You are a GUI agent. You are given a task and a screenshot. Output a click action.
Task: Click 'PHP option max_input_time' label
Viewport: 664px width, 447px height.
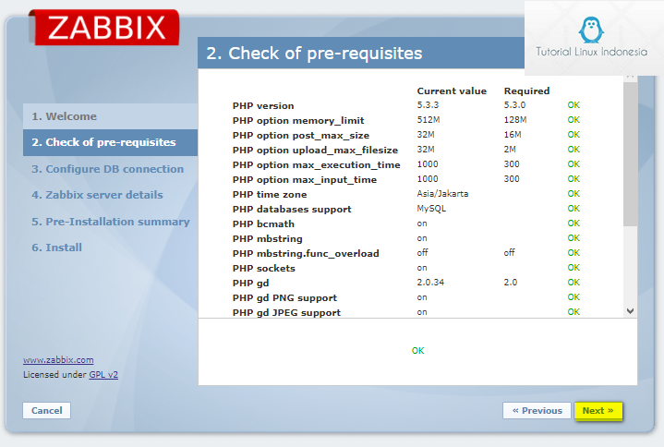coord(305,180)
